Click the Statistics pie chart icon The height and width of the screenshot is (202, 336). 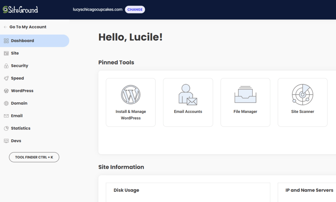tap(6, 128)
